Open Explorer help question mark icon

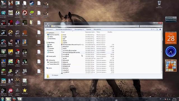(x=160, y=29)
